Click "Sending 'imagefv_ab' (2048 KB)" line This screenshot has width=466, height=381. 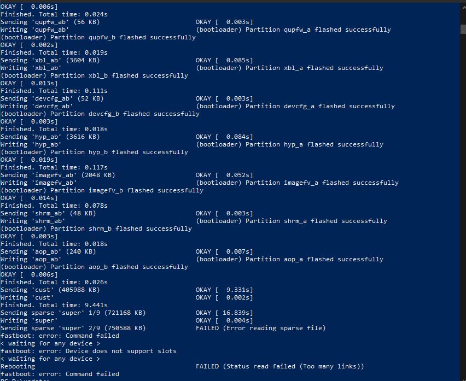click(57, 175)
